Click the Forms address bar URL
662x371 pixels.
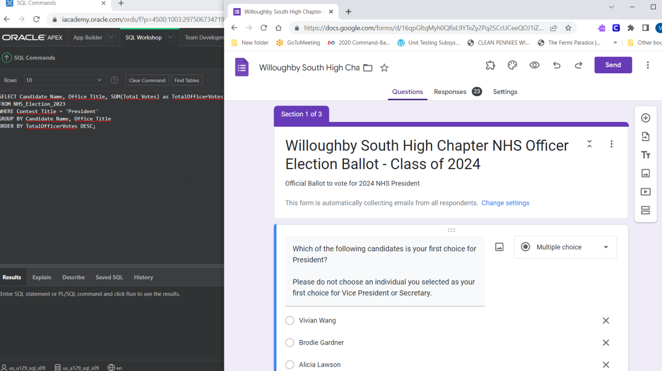(x=424, y=28)
